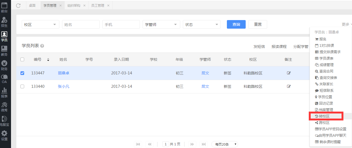Viewport: 352px width, 148px height.
Task: Select 查询合同 from the menu
Action: click(324, 71)
